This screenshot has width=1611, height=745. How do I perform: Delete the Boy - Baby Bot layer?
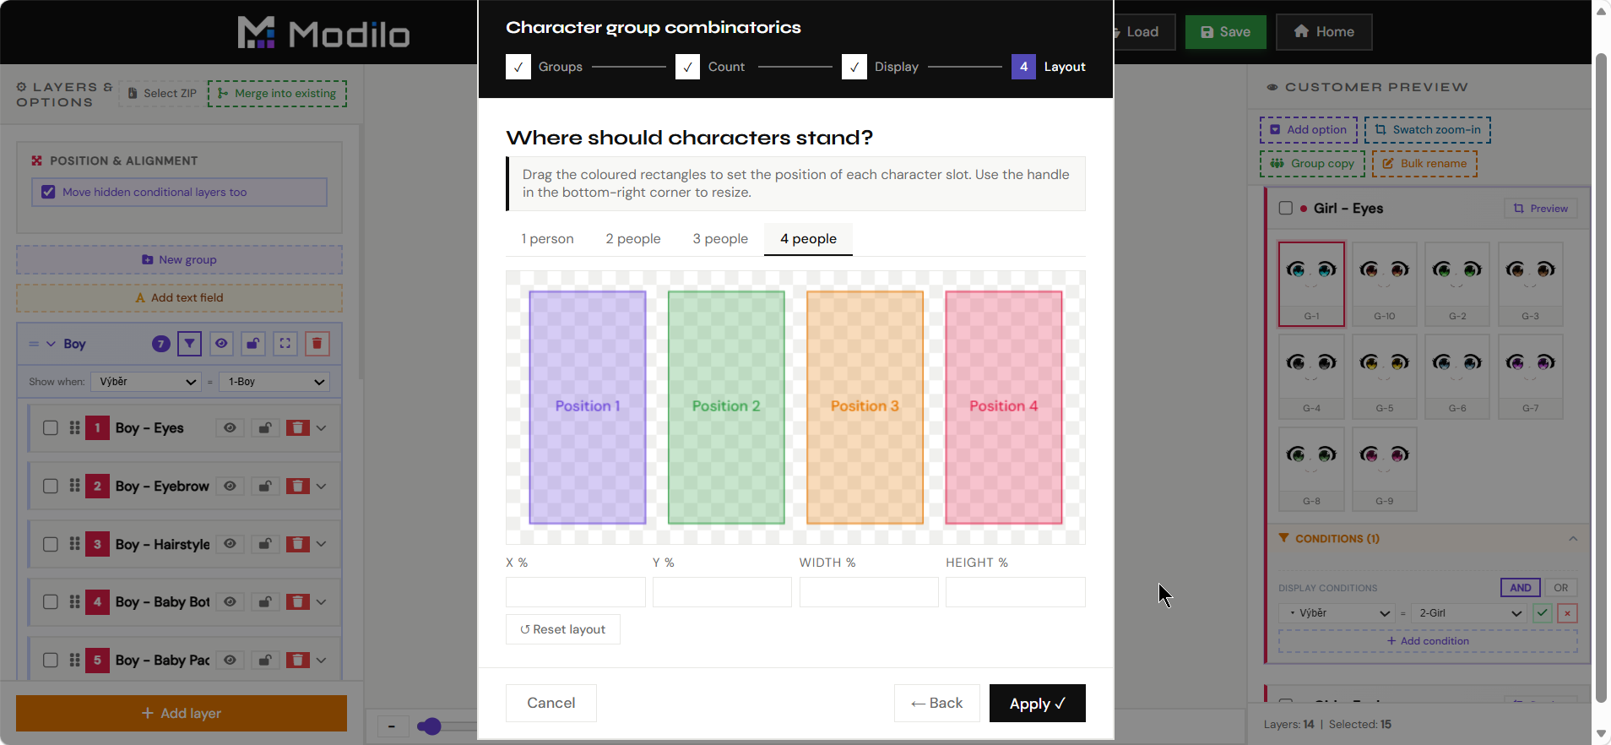coord(298,602)
